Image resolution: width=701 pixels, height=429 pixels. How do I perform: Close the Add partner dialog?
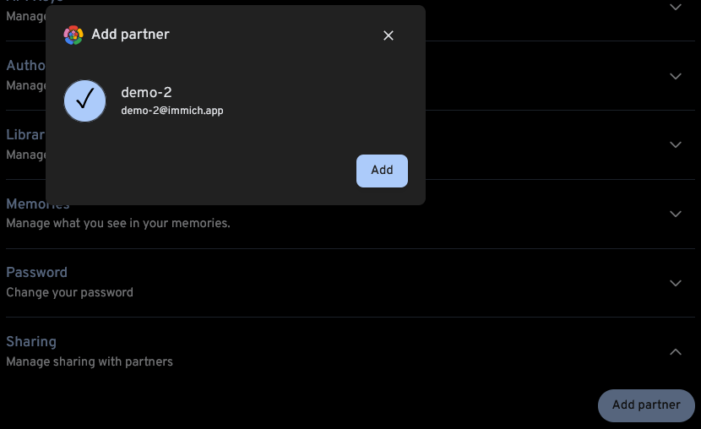389,35
